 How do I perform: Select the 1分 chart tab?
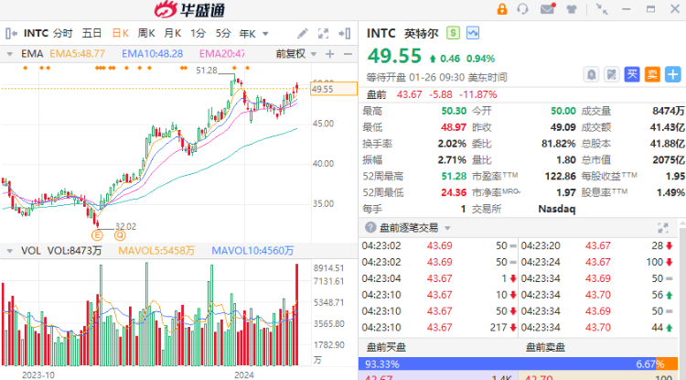coord(198,33)
